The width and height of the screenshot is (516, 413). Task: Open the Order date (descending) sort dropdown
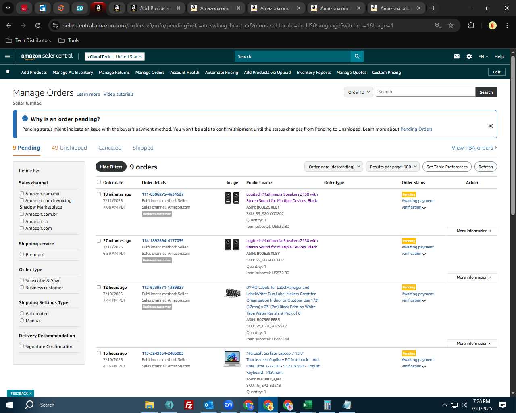click(334, 167)
